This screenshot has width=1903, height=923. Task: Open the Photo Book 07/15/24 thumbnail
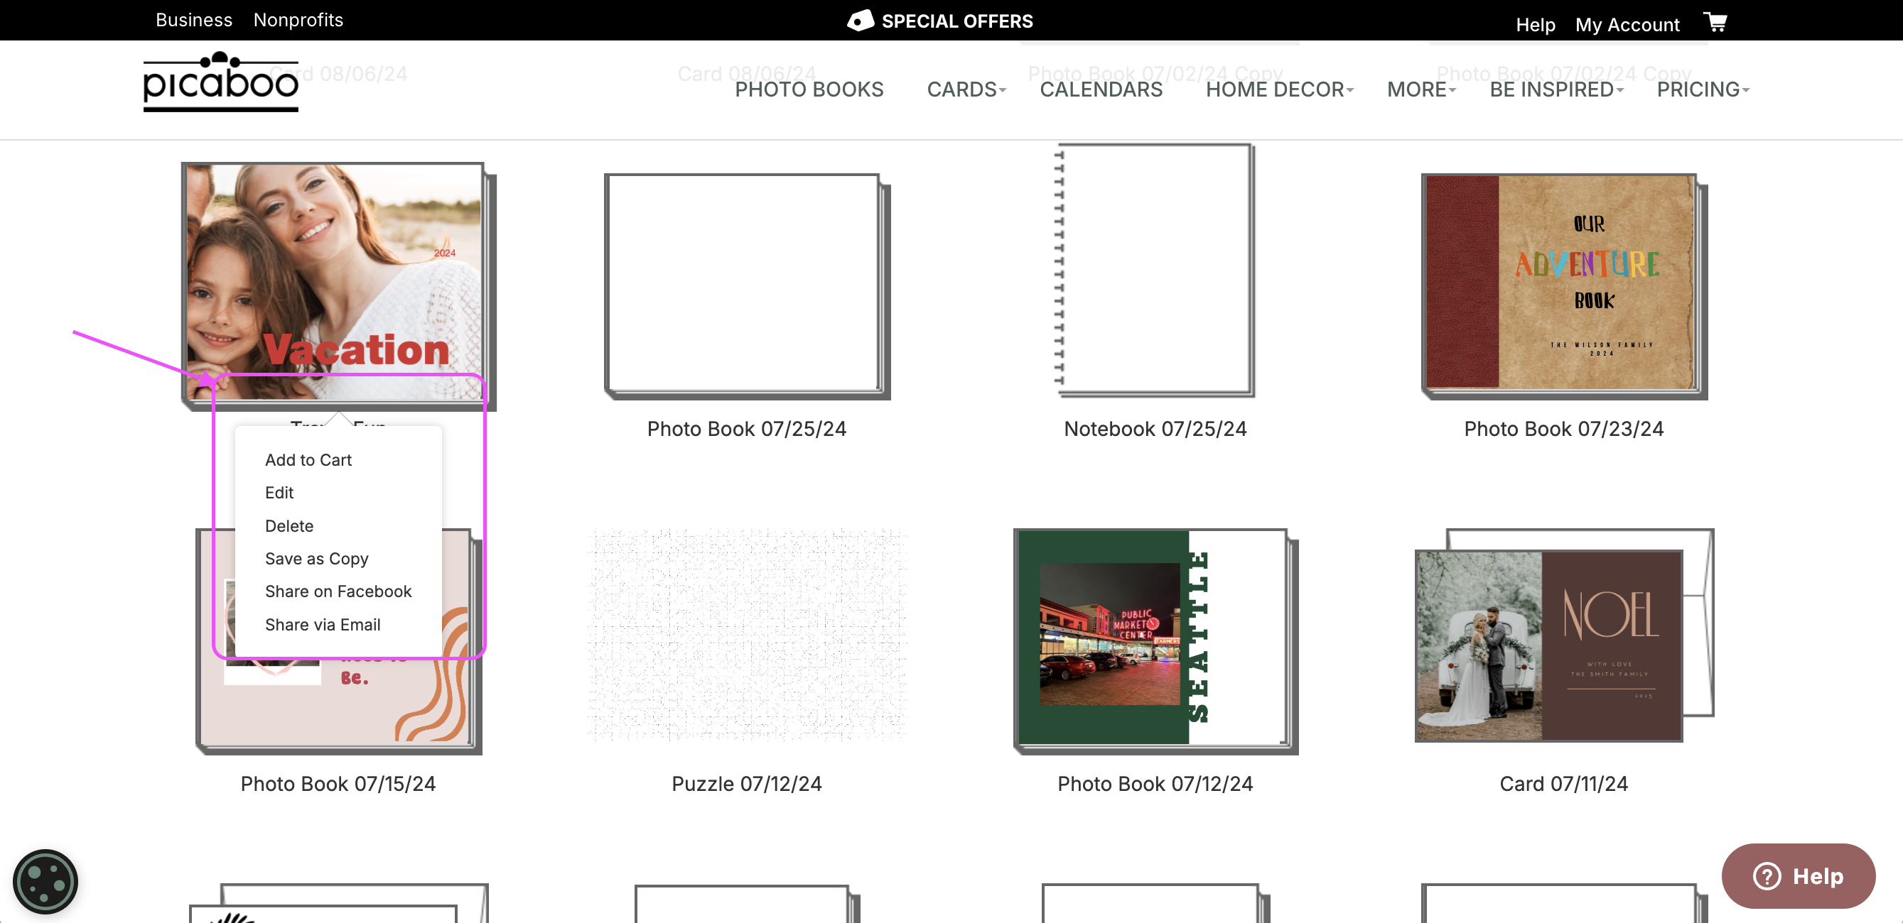pos(338,641)
